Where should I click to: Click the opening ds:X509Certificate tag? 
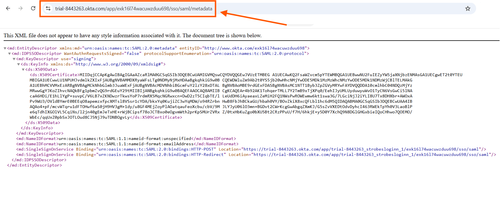[x=55, y=75]
